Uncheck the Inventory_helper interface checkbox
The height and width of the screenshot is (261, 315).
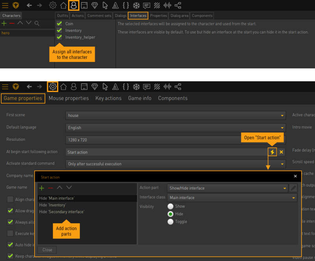(x=59, y=37)
